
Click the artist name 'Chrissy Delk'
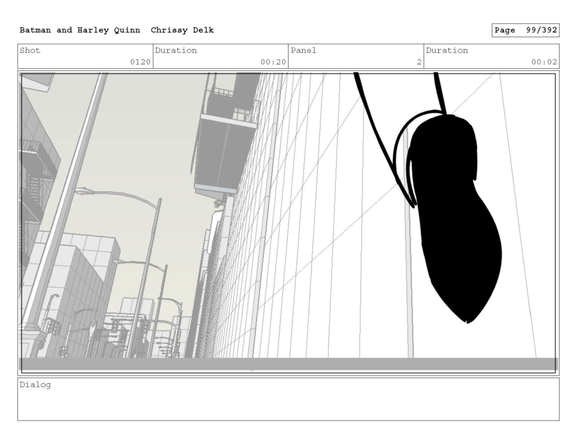coord(182,30)
